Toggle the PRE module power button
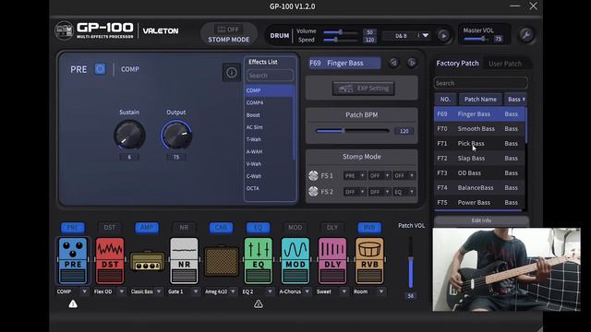The width and height of the screenshot is (591, 332). [100, 69]
